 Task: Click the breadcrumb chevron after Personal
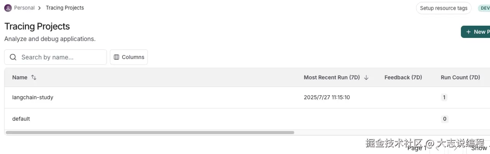40,8
